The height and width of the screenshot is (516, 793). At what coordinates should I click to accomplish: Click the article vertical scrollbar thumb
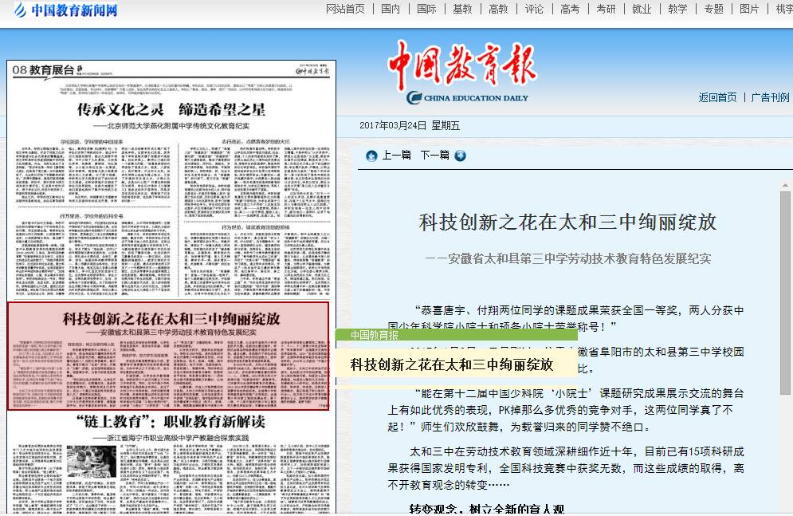coord(785,293)
